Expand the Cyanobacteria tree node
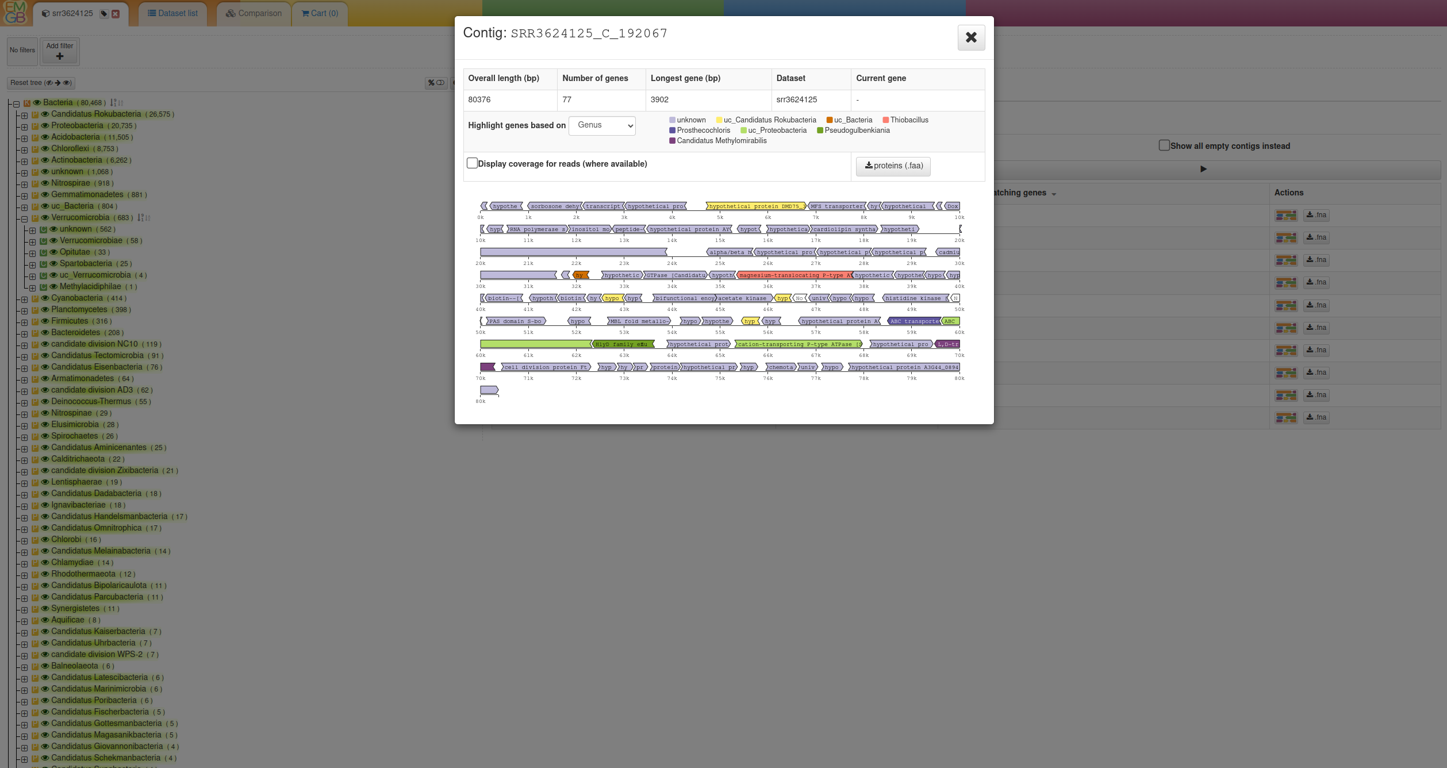The height and width of the screenshot is (768, 1447). (24, 299)
